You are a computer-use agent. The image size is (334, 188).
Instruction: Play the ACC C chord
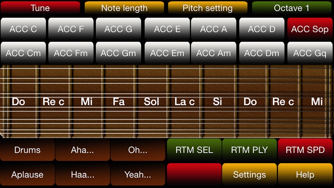click(23, 29)
